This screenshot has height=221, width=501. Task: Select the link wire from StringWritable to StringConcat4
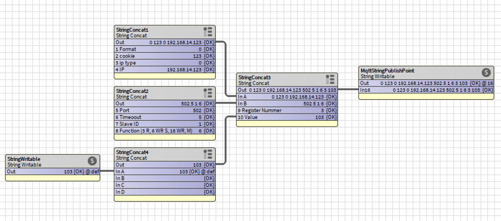coord(107,171)
